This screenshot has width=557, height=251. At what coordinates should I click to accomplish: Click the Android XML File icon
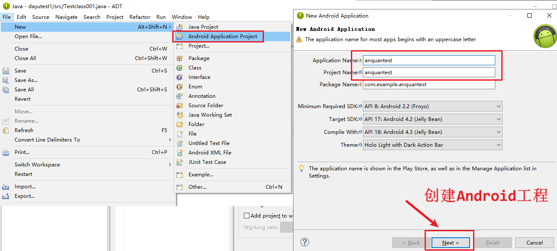pyautogui.click(x=180, y=153)
